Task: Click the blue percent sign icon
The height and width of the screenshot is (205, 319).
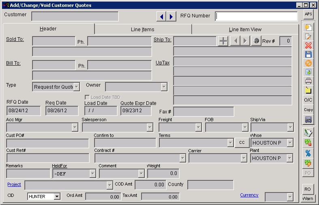Action: [308, 153]
